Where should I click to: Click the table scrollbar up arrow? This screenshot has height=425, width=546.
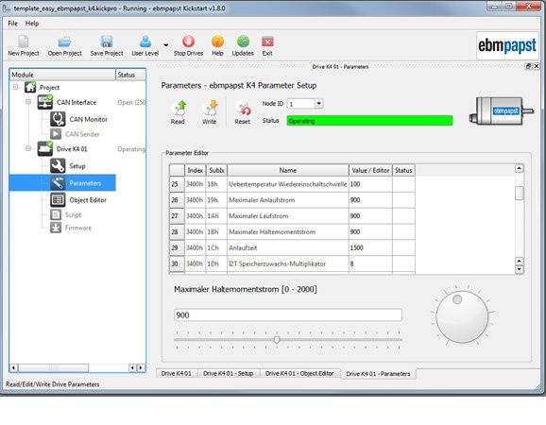coord(520,168)
